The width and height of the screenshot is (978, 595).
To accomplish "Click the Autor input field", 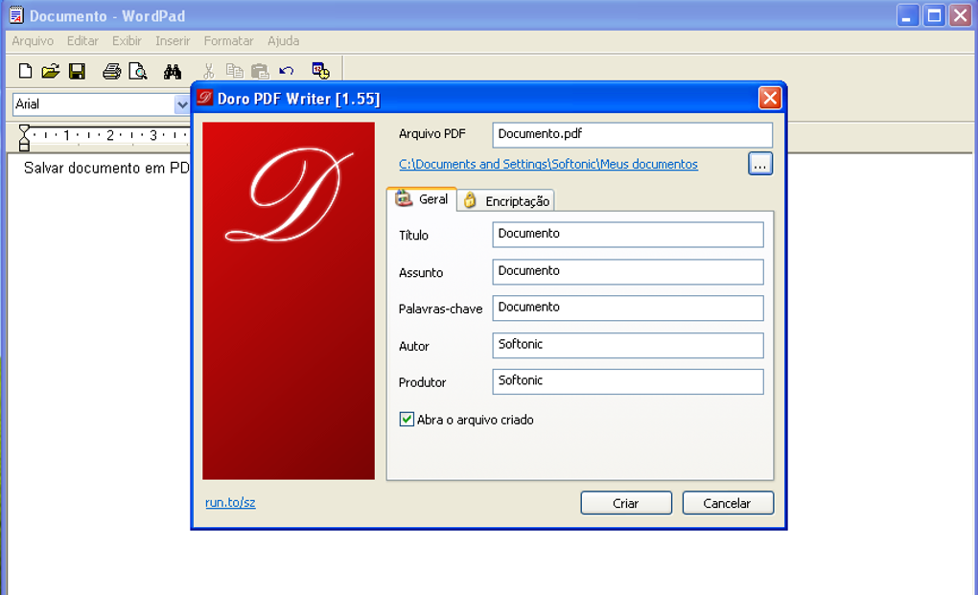I will pos(628,345).
